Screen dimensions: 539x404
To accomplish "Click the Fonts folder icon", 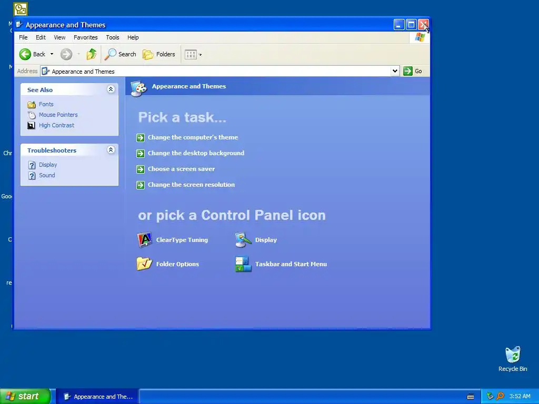I will click(x=32, y=105).
